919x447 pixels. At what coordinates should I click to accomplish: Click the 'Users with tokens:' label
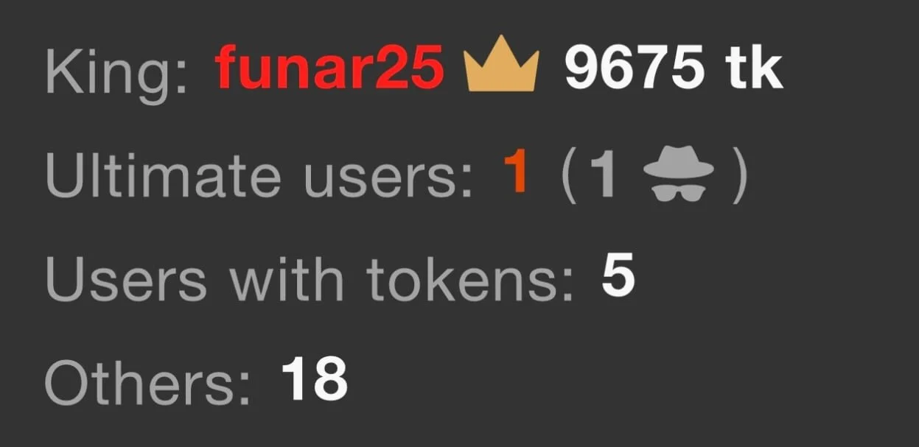click(310, 282)
